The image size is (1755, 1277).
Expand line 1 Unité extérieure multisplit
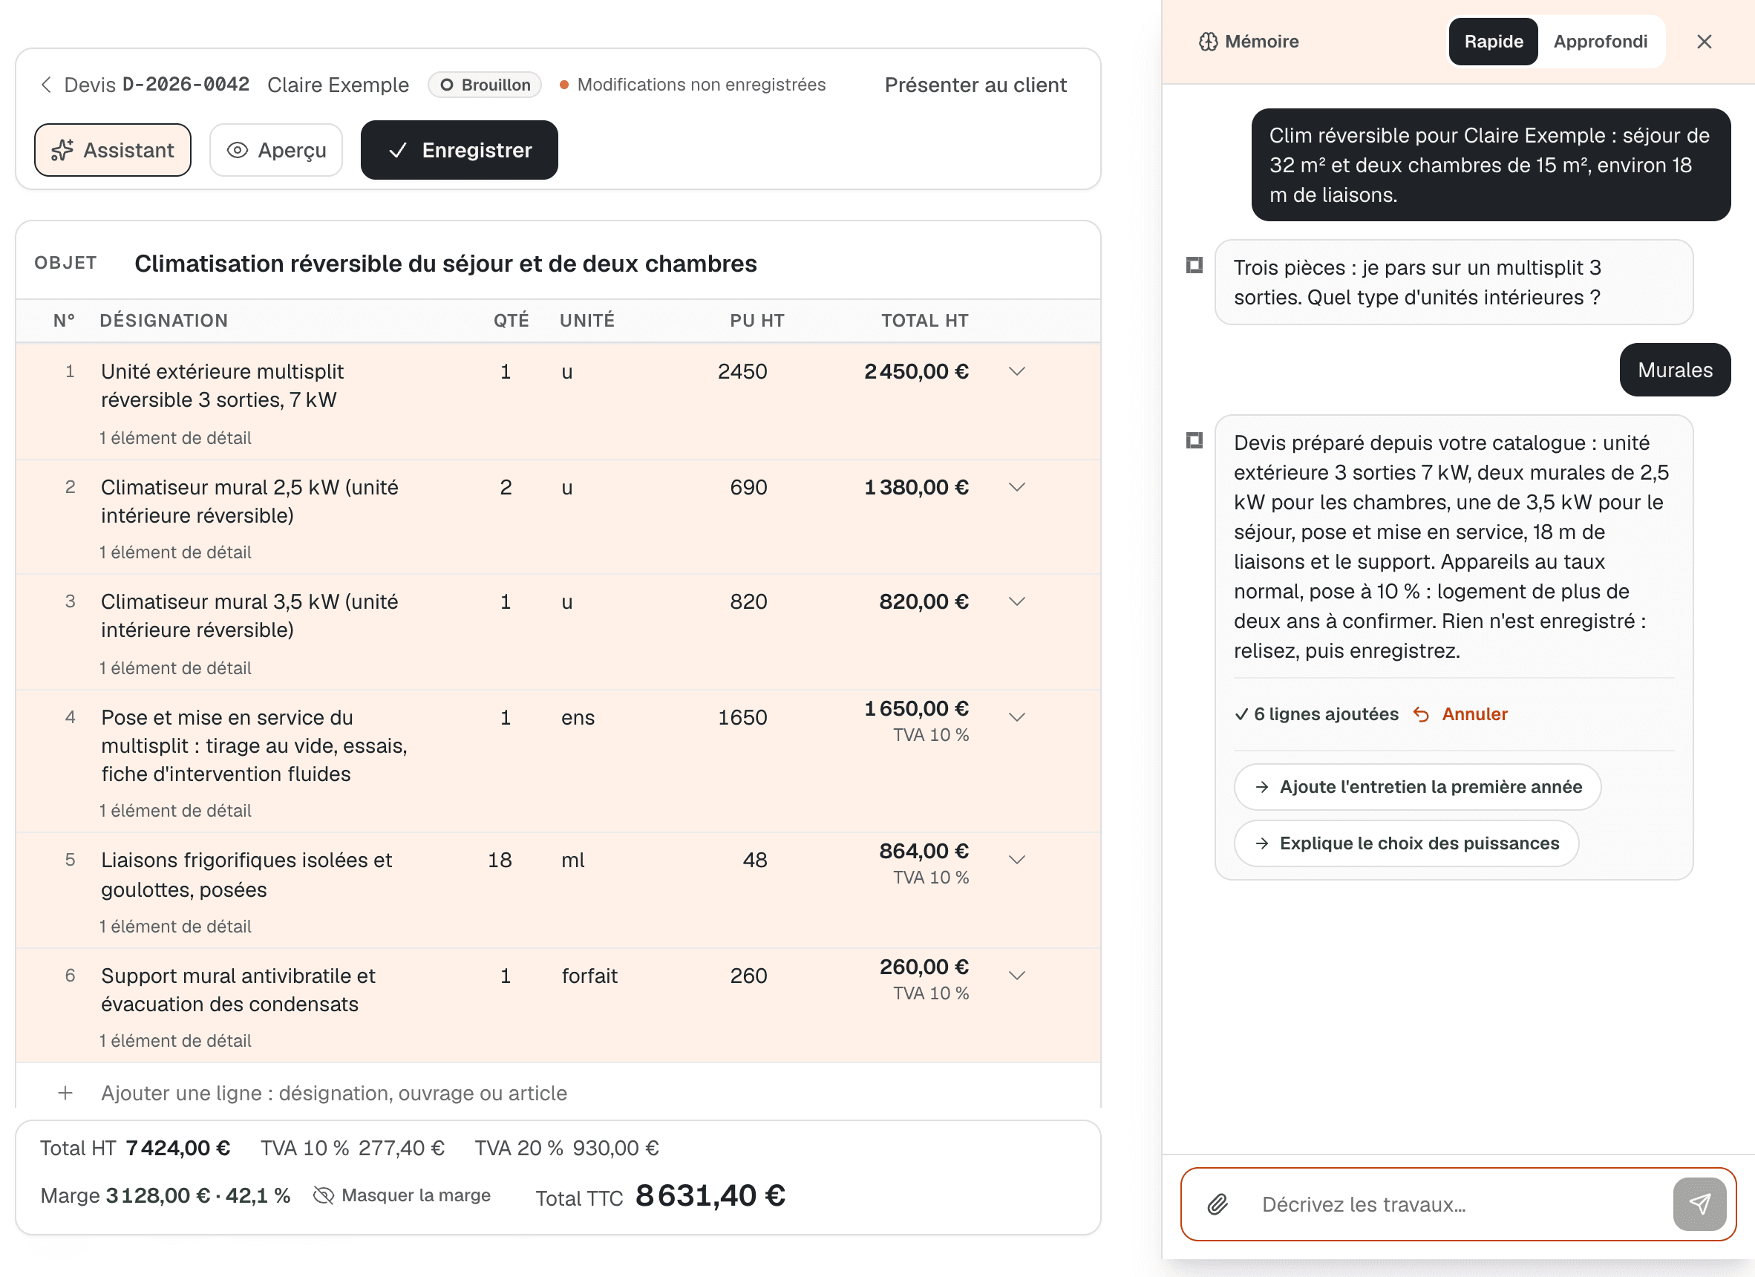click(1017, 371)
